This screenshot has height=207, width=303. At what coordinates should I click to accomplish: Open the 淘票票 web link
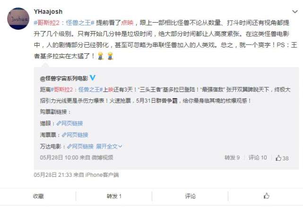(75, 135)
